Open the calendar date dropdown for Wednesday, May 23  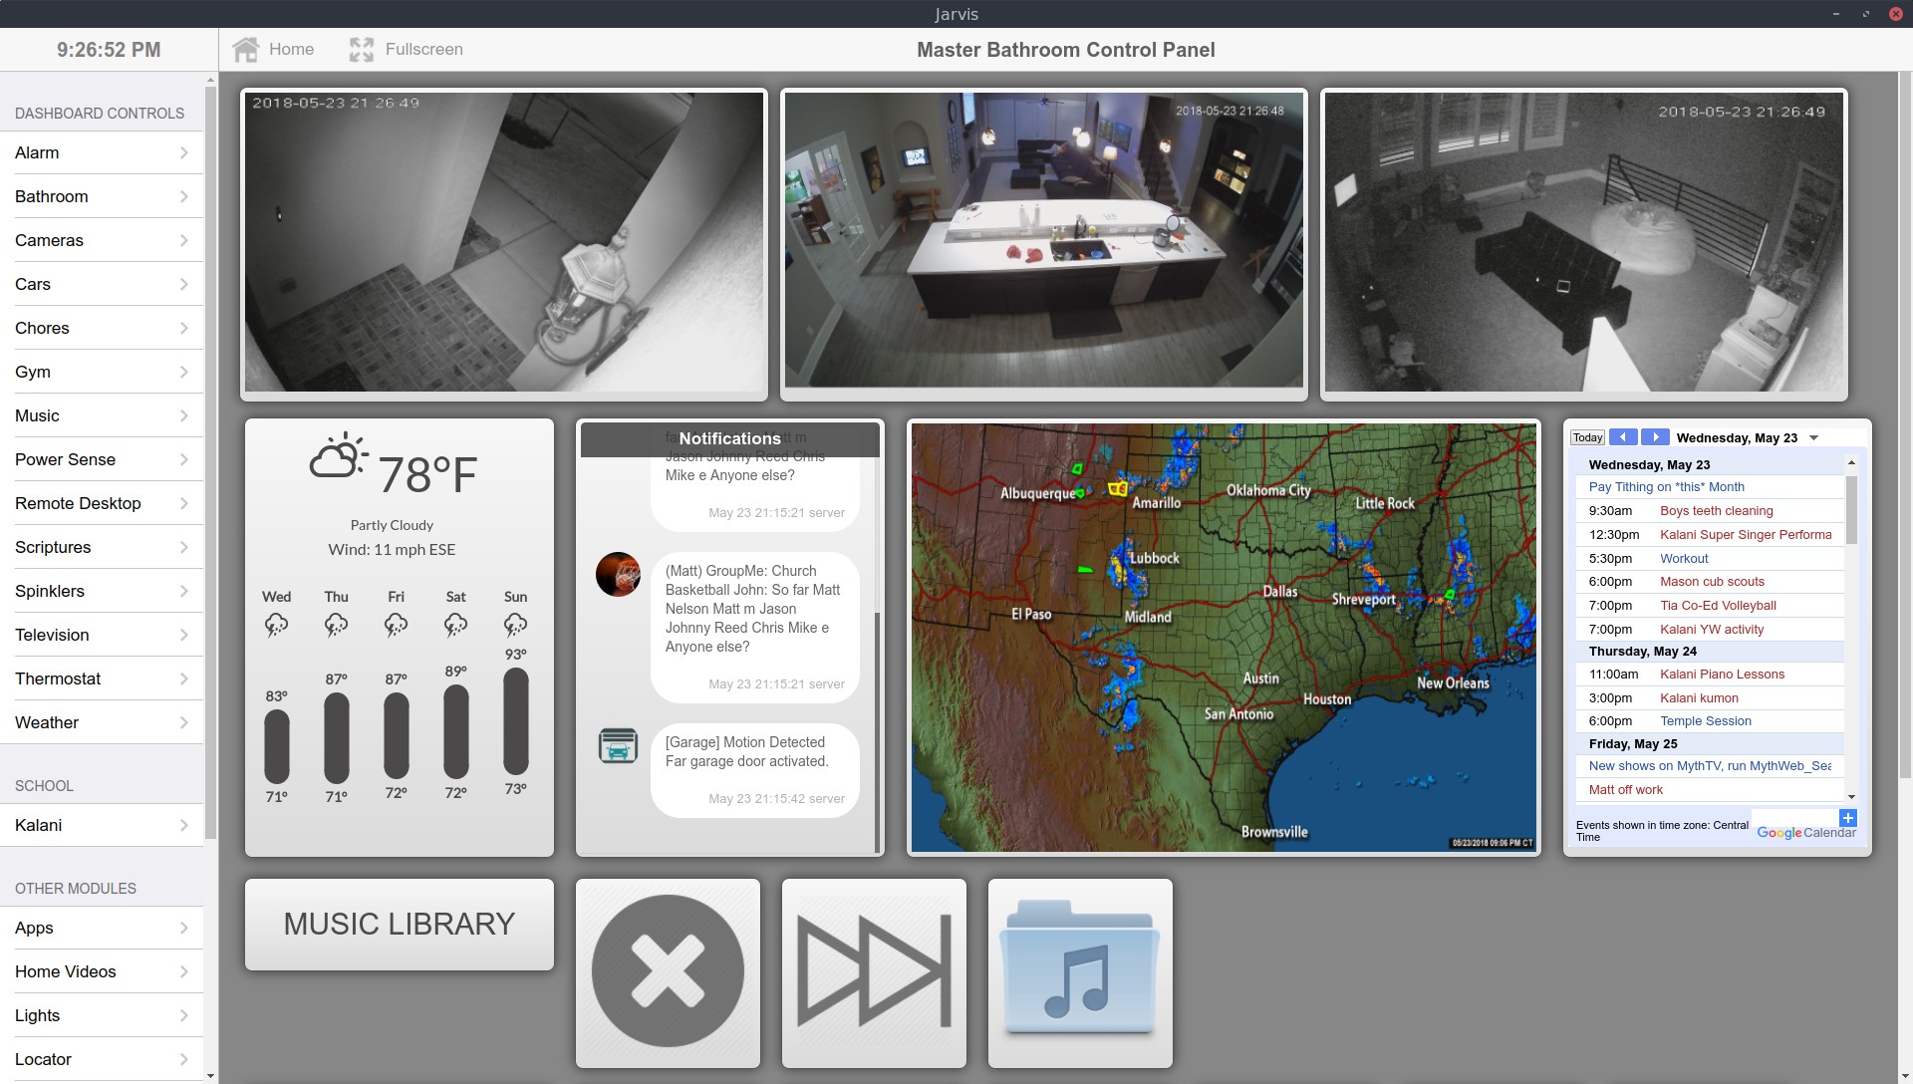tap(1813, 436)
